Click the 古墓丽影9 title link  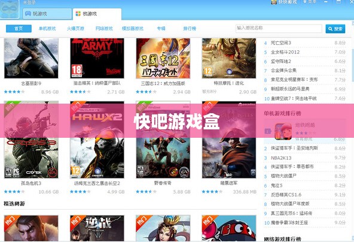[x=31, y=83]
